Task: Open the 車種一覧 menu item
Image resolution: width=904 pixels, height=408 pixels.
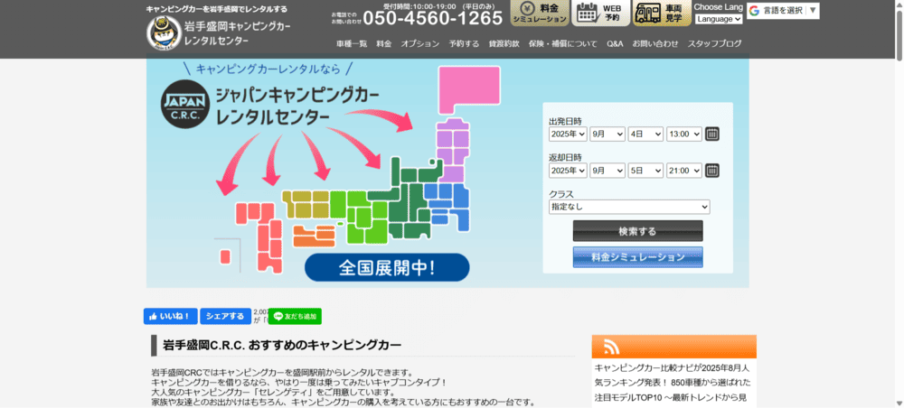Action: click(x=352, y=43)
